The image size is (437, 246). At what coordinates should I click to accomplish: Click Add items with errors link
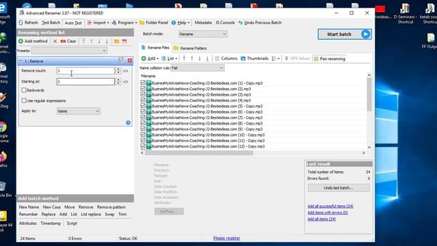pos(328,213)
